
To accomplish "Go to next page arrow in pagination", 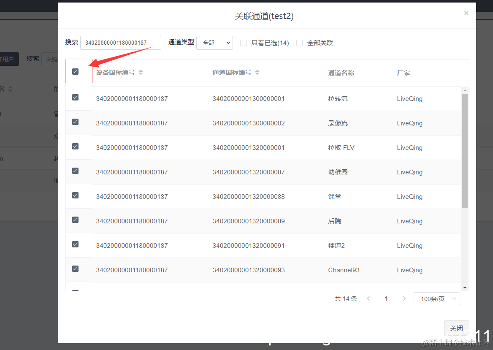I will pyautogui.click(x=404, y=299).
